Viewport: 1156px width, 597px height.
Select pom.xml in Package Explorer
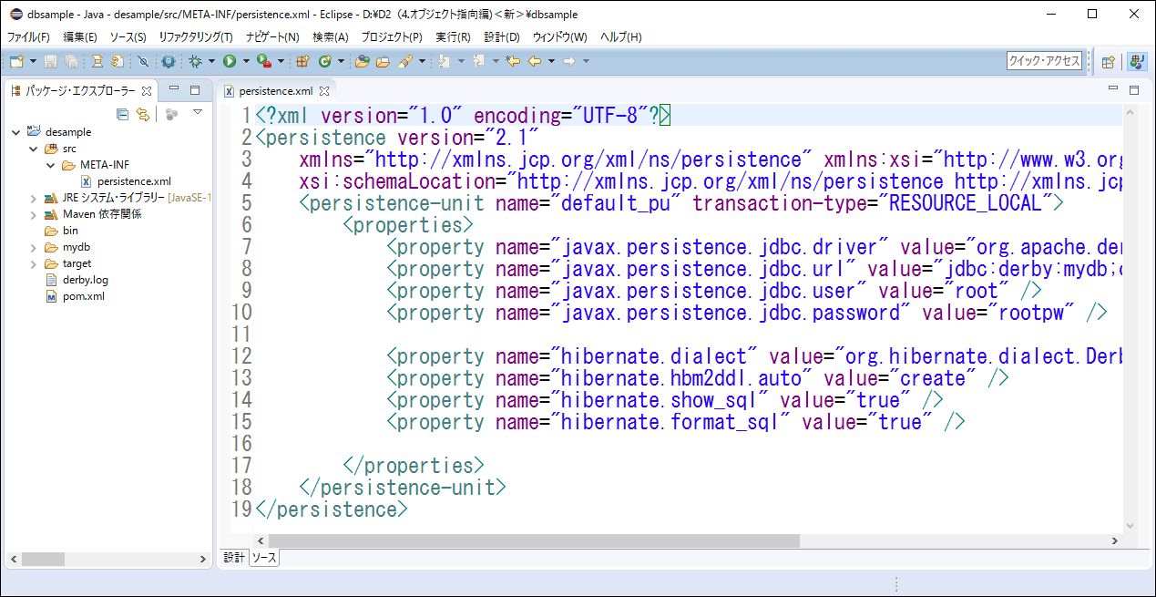[x=83, y=296]
